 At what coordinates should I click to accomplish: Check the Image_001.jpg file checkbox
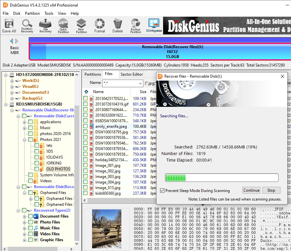85,165
